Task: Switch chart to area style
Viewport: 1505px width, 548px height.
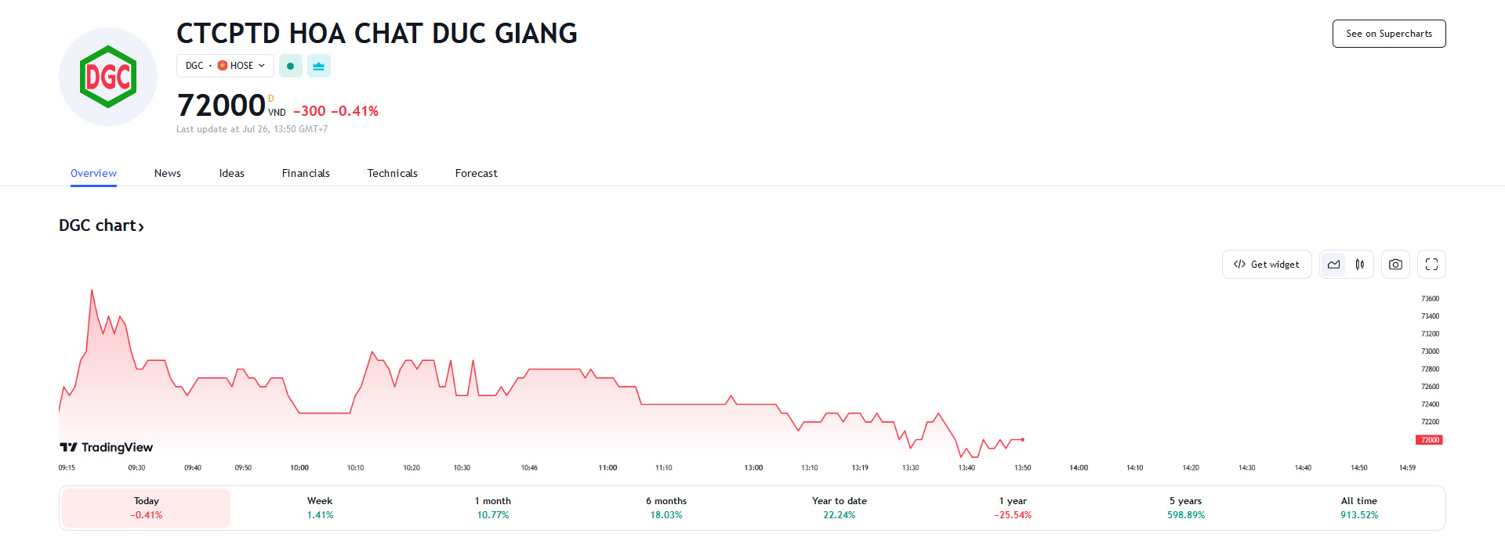Action: [1333, 265]
